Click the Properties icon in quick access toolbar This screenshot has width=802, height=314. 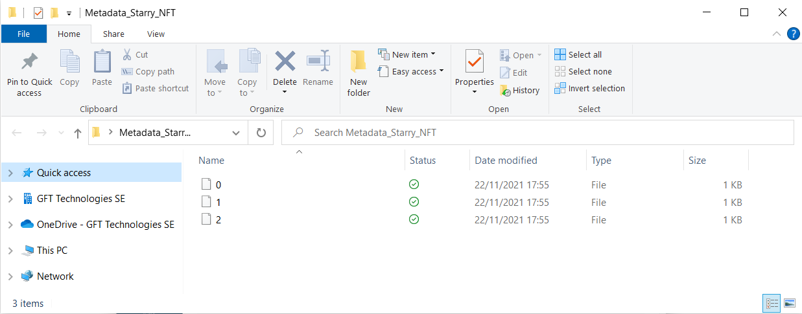pos(38,12)
